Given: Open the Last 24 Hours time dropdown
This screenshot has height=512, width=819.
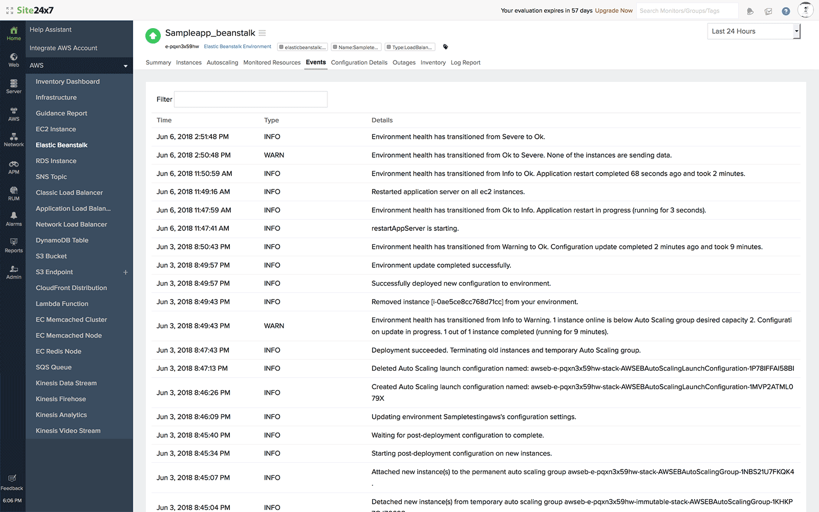Looking at the screenshot, I should [753, 31].
